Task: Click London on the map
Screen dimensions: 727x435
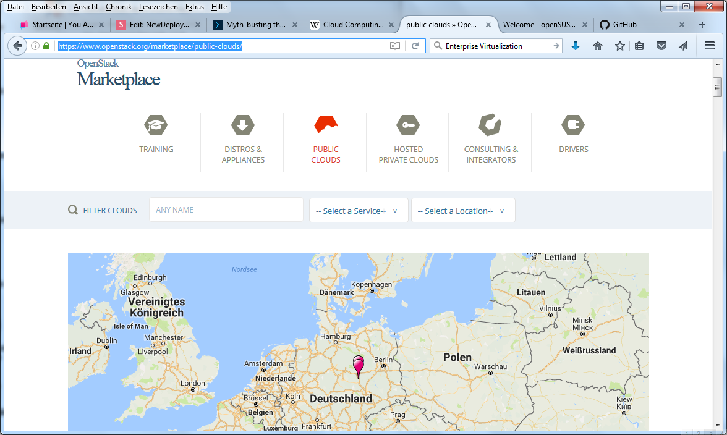Action: point(192,383)
